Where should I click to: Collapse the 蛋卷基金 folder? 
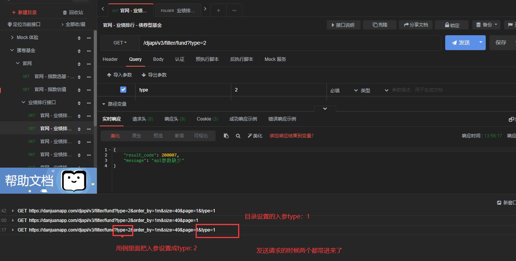point(12,50)
